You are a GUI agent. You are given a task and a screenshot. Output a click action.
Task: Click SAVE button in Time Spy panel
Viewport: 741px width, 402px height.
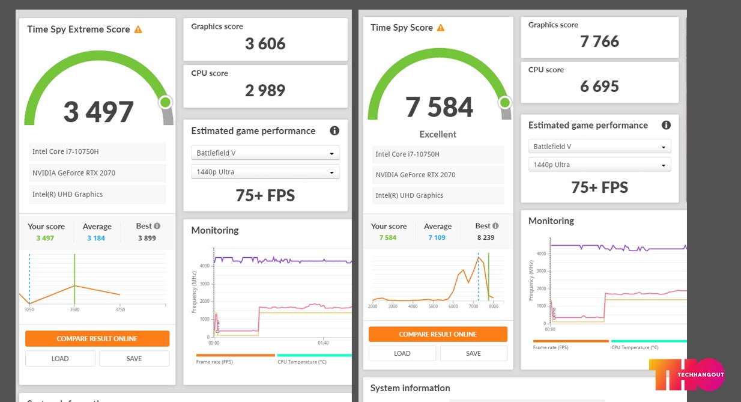(474, 353)
